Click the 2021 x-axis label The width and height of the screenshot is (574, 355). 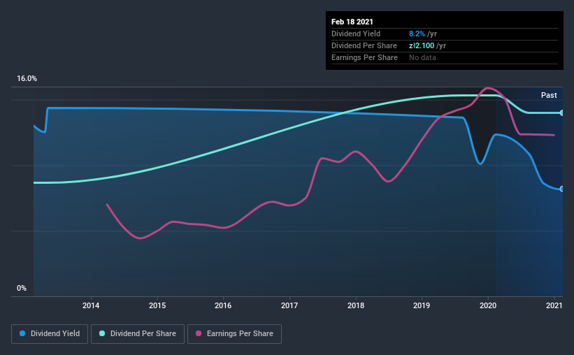554,305
